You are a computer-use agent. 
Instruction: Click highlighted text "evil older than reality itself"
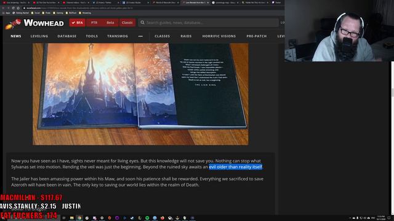tap(235, 167)
